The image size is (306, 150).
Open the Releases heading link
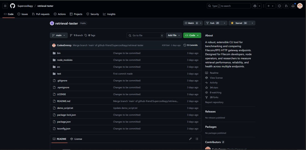pyautogui.click(x=210, y=112)
